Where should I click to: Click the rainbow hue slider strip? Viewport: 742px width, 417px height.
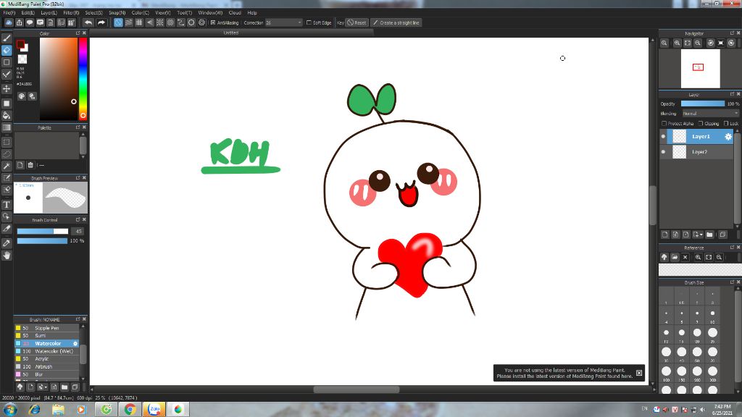pos(83,78)
